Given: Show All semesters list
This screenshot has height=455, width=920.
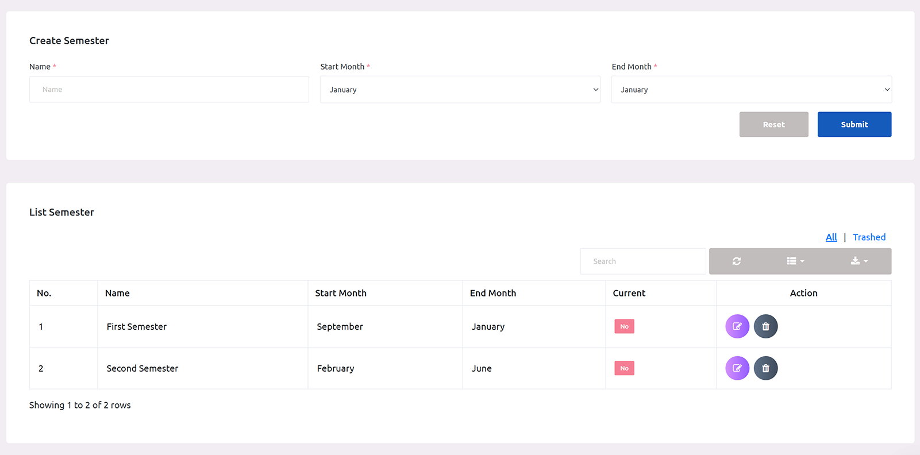Looking at the screenshot, I should pos(831,237).
